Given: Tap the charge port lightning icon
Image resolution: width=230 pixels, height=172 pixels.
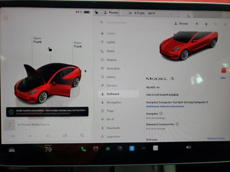Looking at the screenshot, I should tap(86, 71).
